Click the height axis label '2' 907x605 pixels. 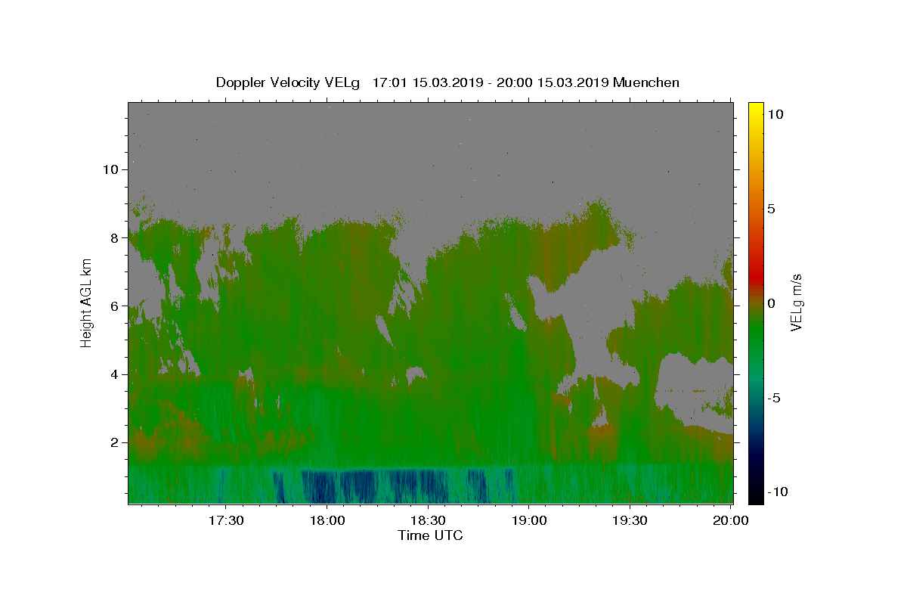tap(115, 442)
